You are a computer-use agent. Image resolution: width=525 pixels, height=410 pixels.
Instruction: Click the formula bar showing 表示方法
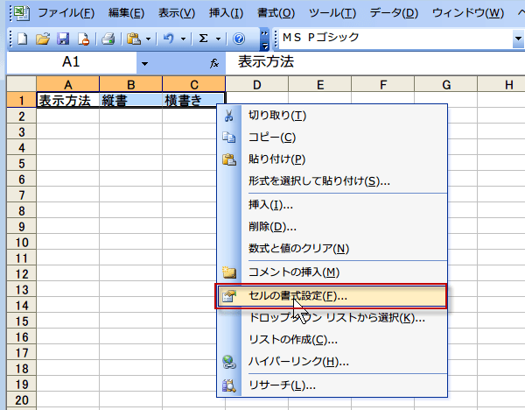[x=375, y=62]
